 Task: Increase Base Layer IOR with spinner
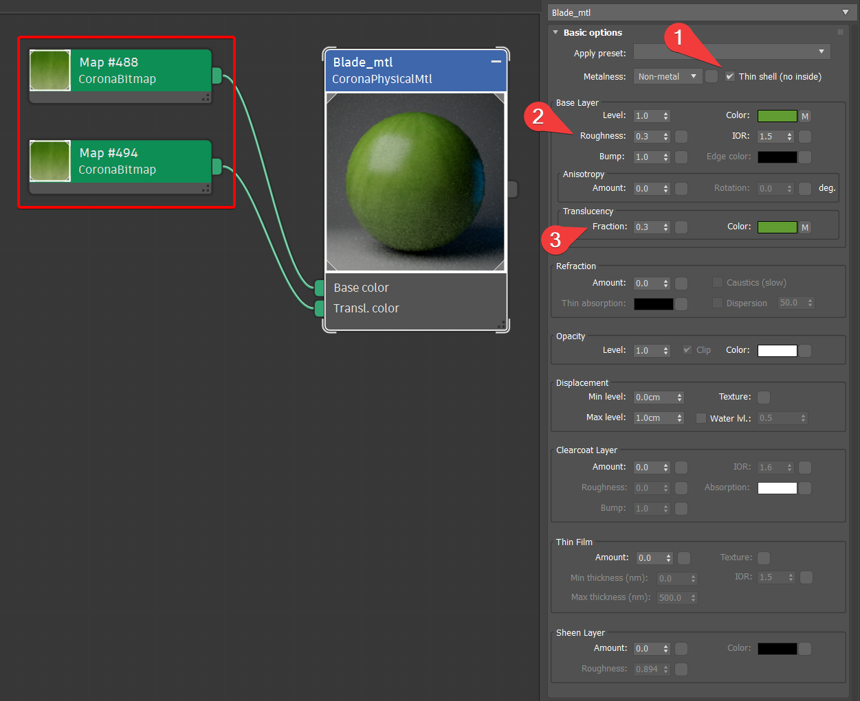(x=790, y=134)
